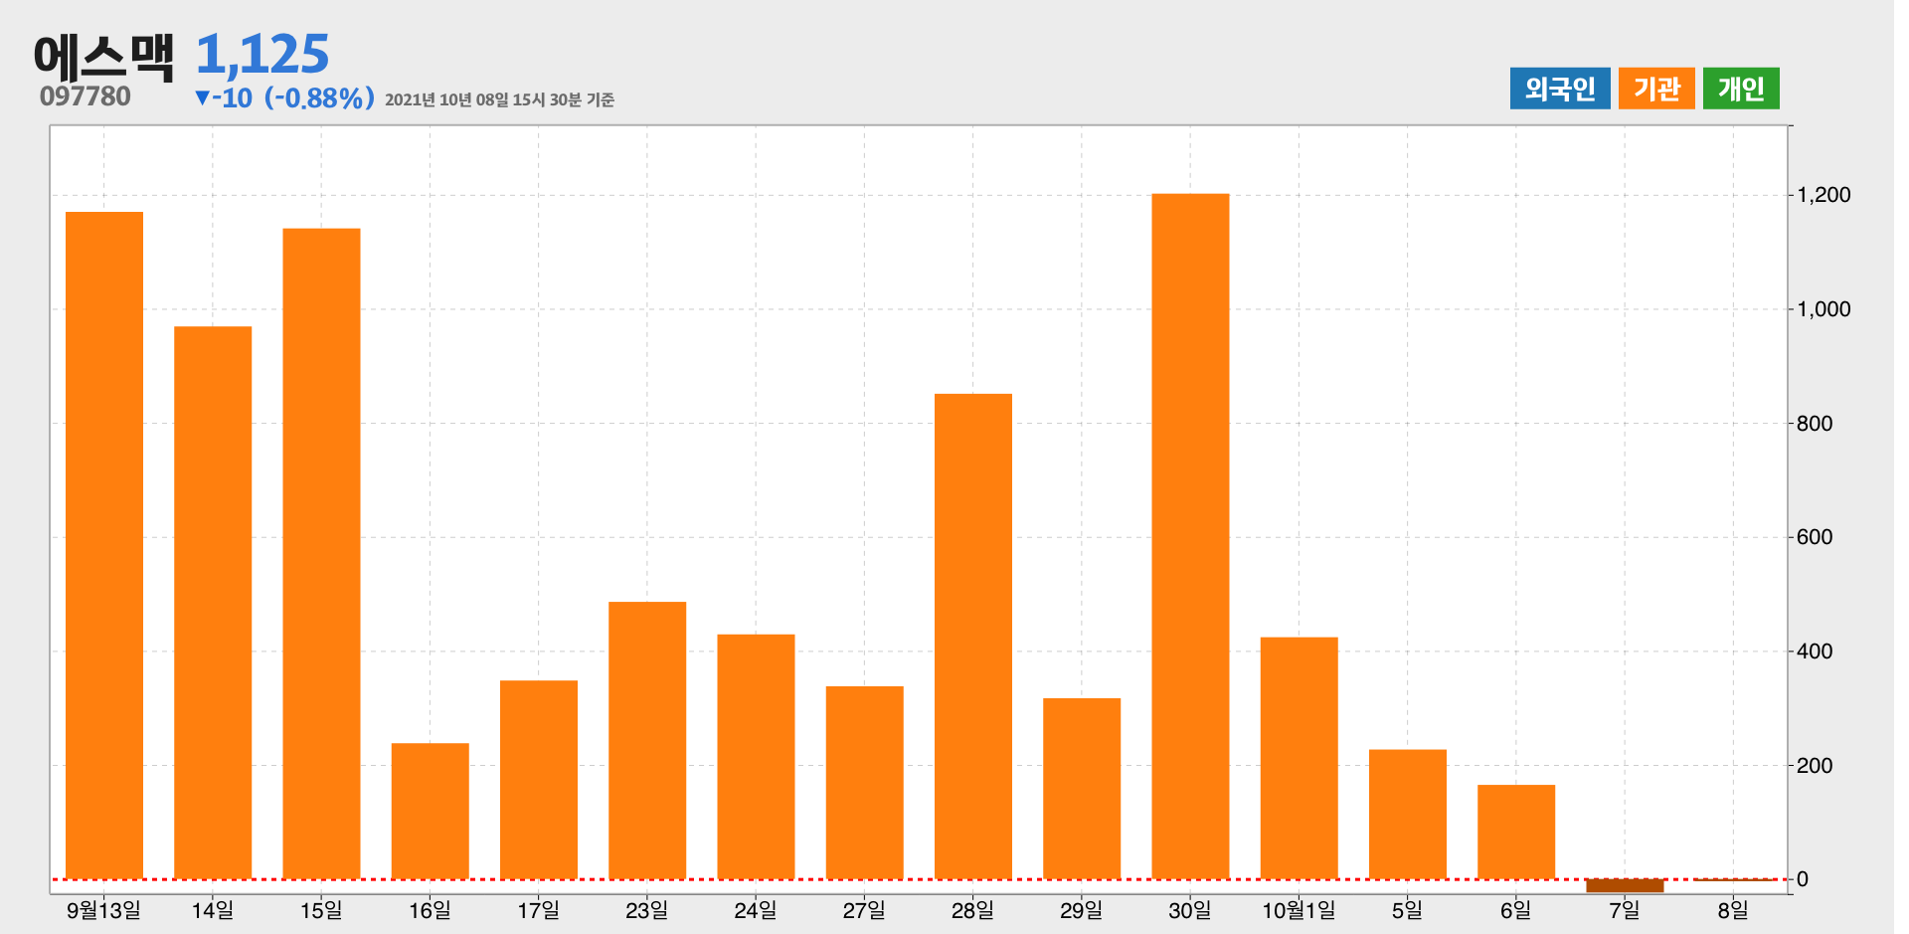Viewport: 1909px width, 934px height.
Task: Select the 15일 orange bar
Action: coord(321,554)
